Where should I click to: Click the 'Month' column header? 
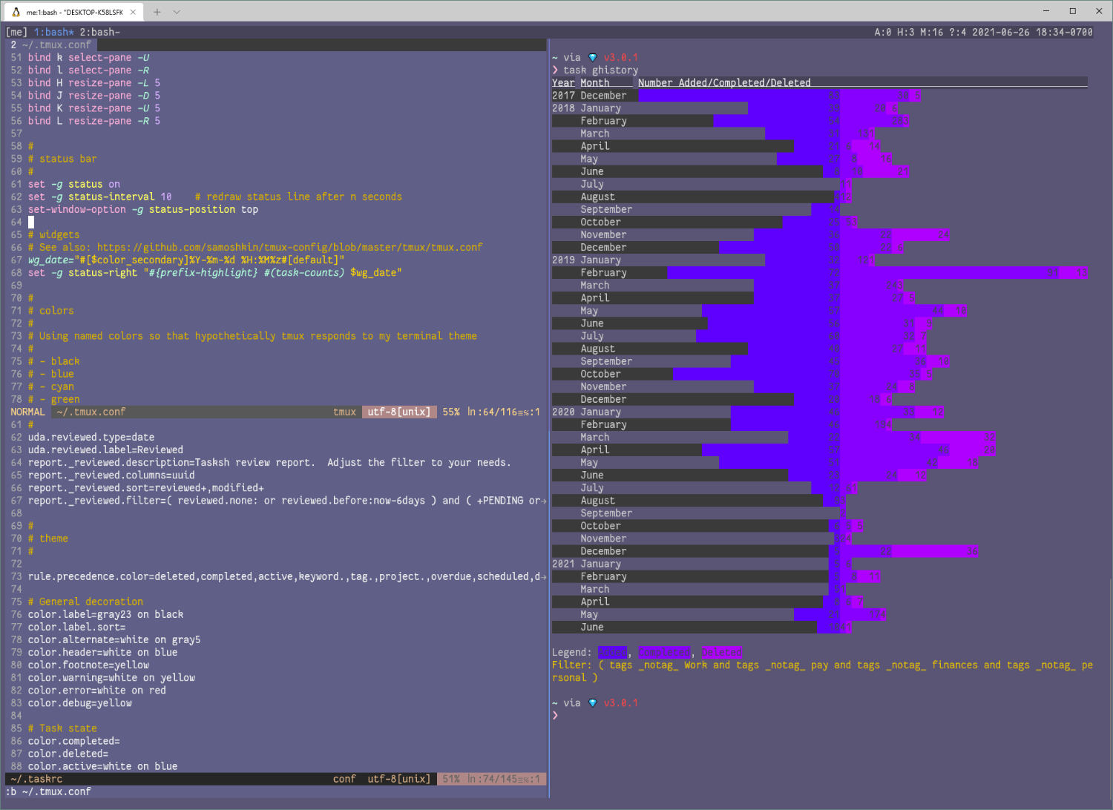point(595,82)
